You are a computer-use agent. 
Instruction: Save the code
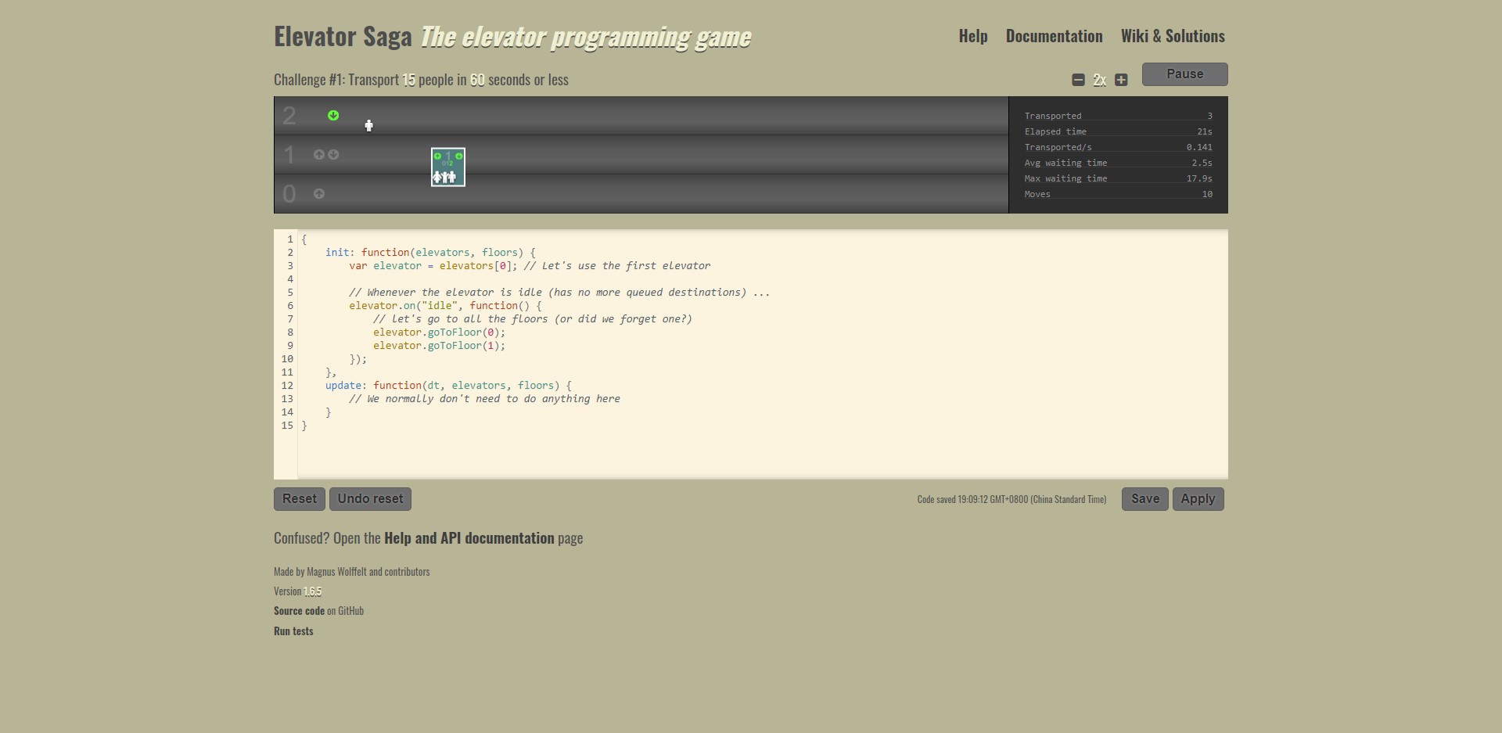1145,499
